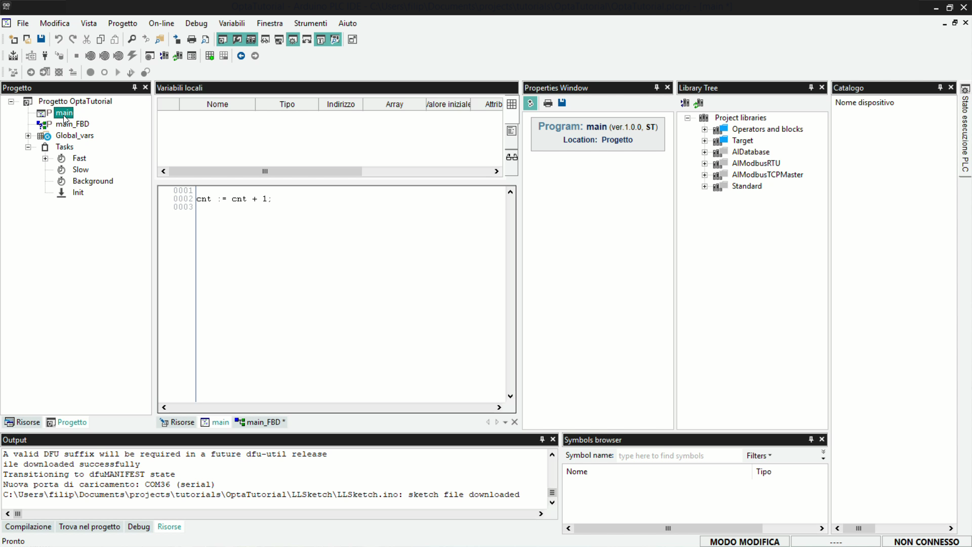The height and width of the screenshot is (547, 972).
Task: Click the Save project floppy icon
Action: (x=41, y=40)
